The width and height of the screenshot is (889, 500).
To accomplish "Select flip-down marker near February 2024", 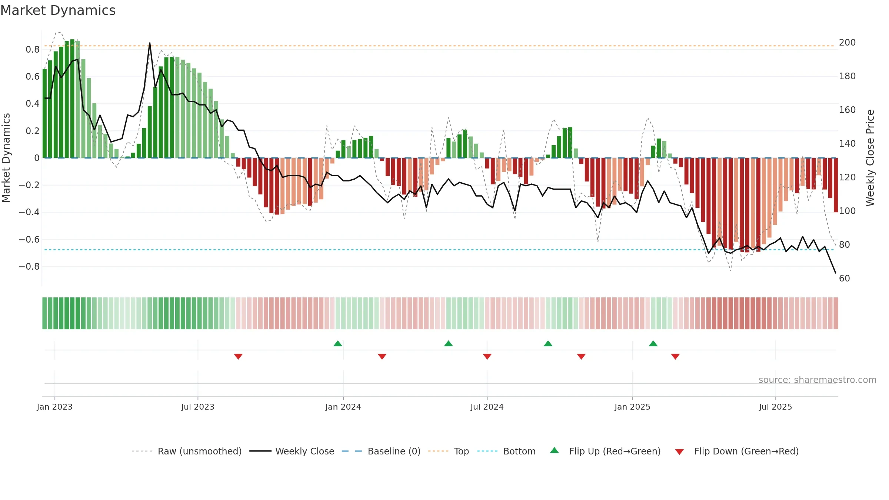I will click(x=382, y=357).
